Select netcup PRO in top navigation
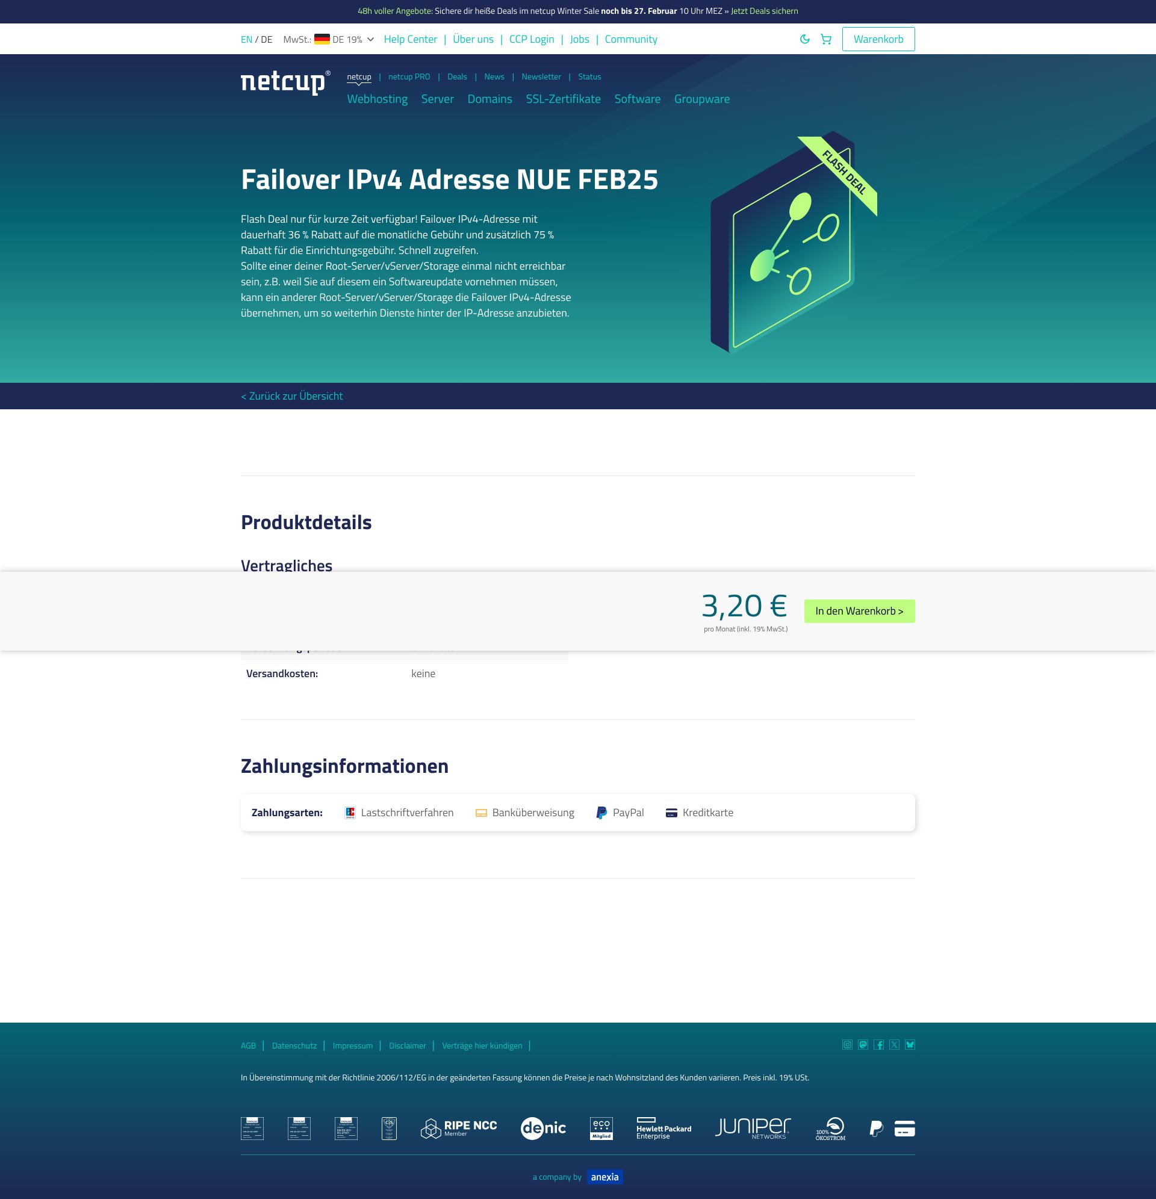Image resolution: width=1156 pixels, height=1199 pixels. pyautogui.click(x=409, y=76)
